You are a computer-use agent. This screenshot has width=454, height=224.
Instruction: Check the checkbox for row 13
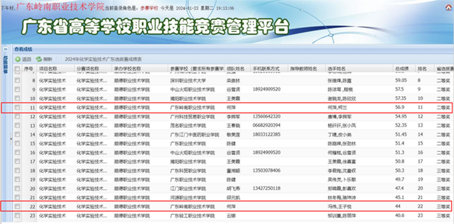pyautogui.click(x=18, y=125)
